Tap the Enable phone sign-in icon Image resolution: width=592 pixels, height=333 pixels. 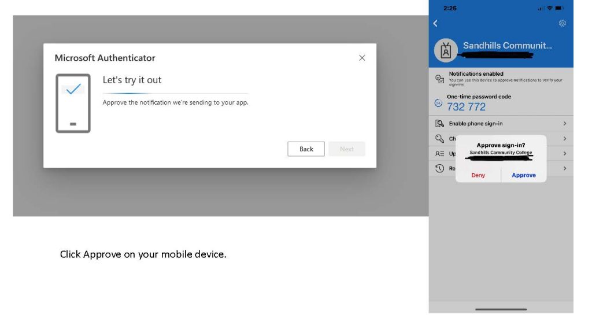439,124
